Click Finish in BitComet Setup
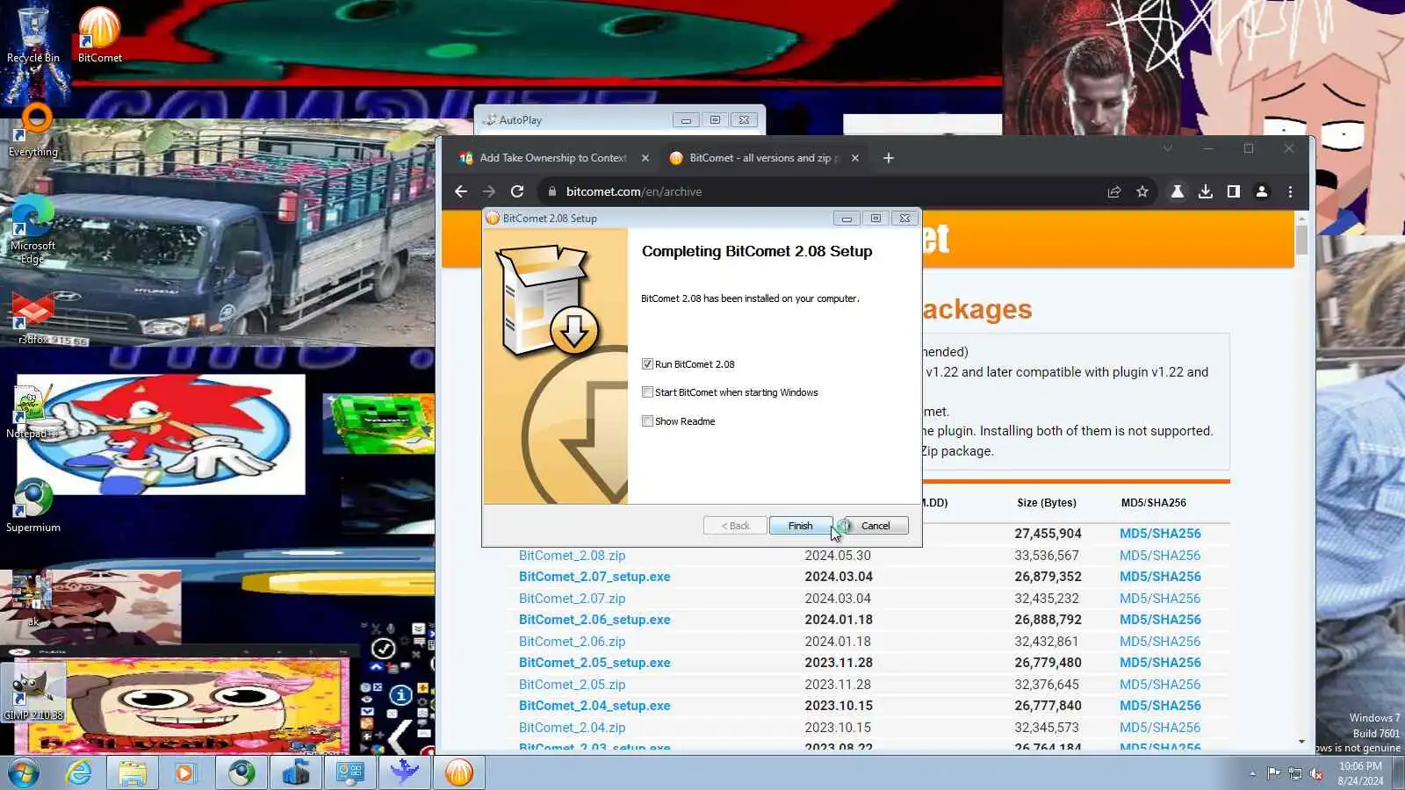 coord(800,526)
